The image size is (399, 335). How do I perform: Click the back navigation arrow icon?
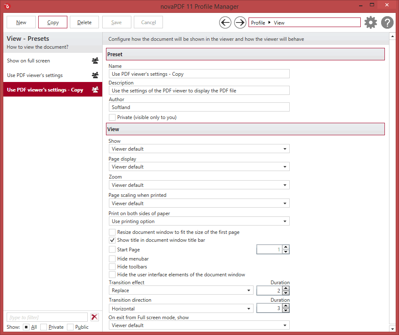click(x=225, y=22)
